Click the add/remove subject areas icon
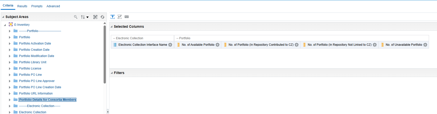The width and height of the screenshot is (437, 114). pyautogui.click(x=95, y=17)
